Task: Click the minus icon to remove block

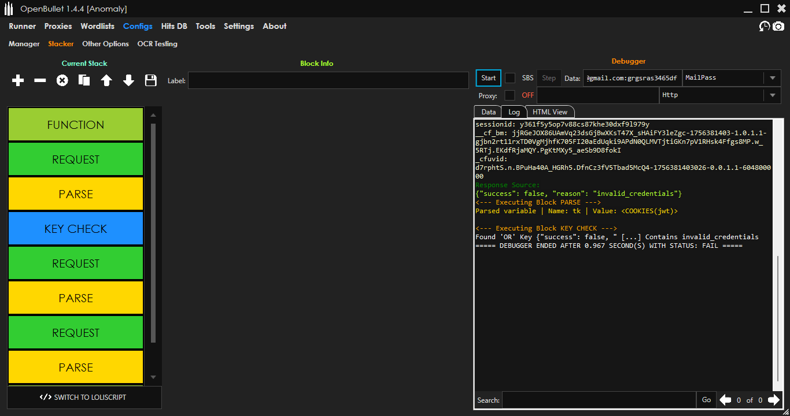Action: tap(40, 81)
